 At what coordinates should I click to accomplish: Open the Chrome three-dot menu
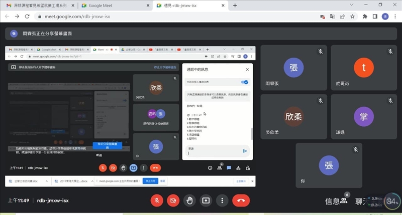pos(395,16)
